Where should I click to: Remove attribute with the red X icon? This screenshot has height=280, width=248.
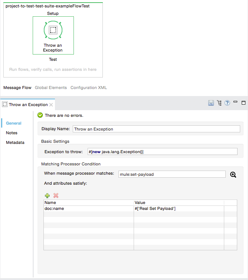coord(56,195)
